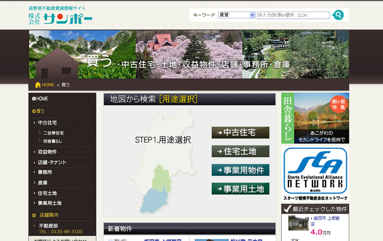Open 事務所 sidebar item

point(45,172)
